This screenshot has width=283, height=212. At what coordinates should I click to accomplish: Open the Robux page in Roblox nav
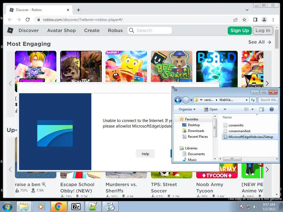point(115,30)
